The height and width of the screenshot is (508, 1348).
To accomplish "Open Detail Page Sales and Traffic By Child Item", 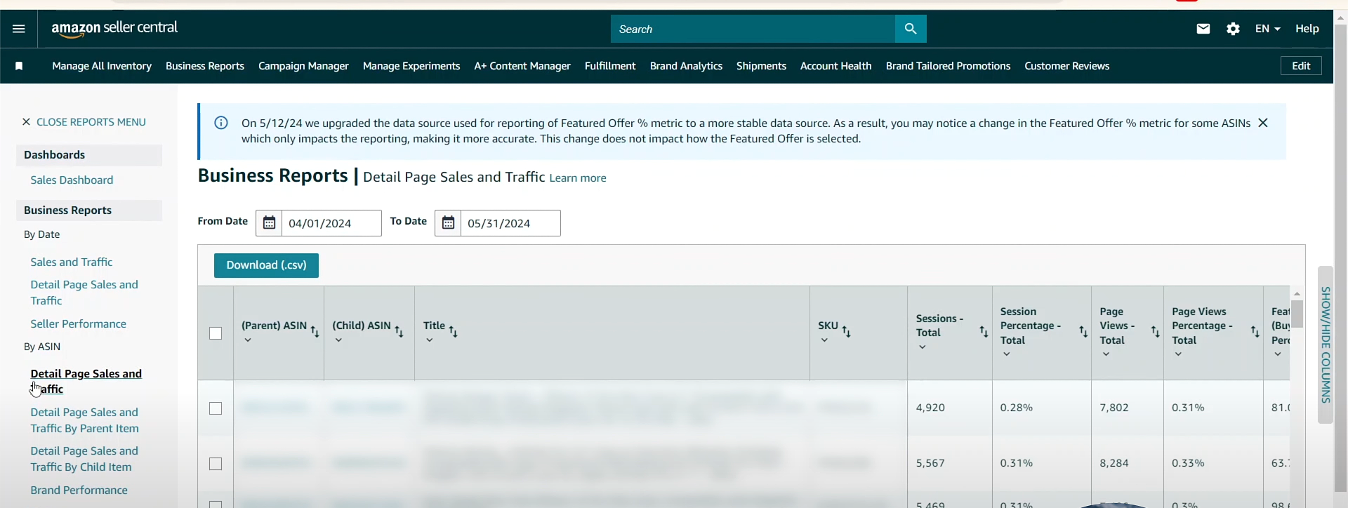I will pos(84,459).
